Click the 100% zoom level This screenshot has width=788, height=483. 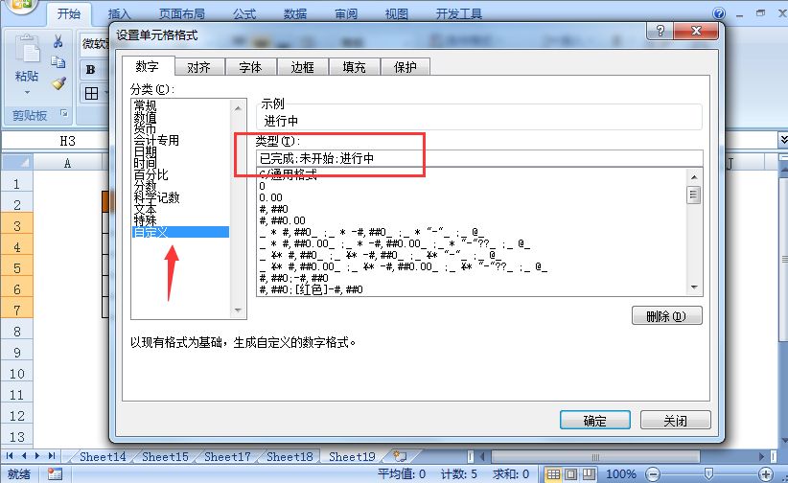click(620, 474)
